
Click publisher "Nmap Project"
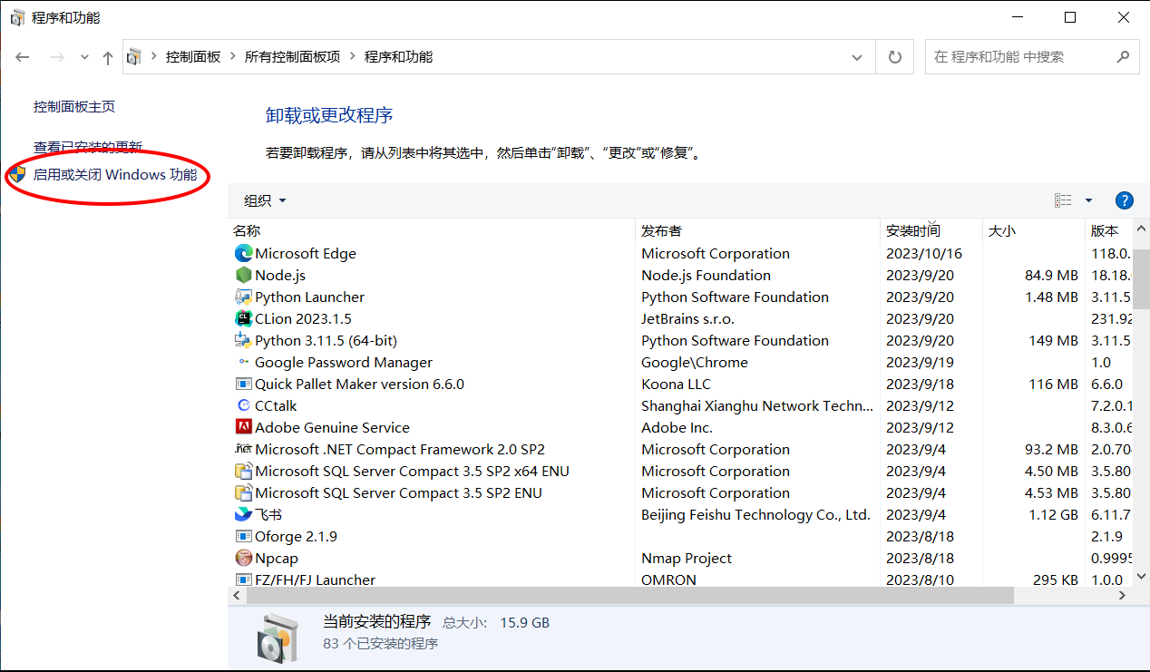687,559
